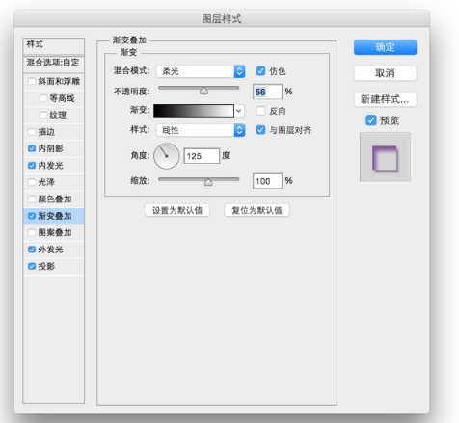Click the angle dial control

point(166,156)
